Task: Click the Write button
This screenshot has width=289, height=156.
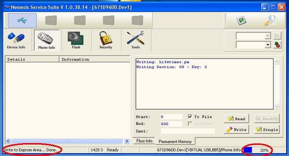Action: point(236,130)
